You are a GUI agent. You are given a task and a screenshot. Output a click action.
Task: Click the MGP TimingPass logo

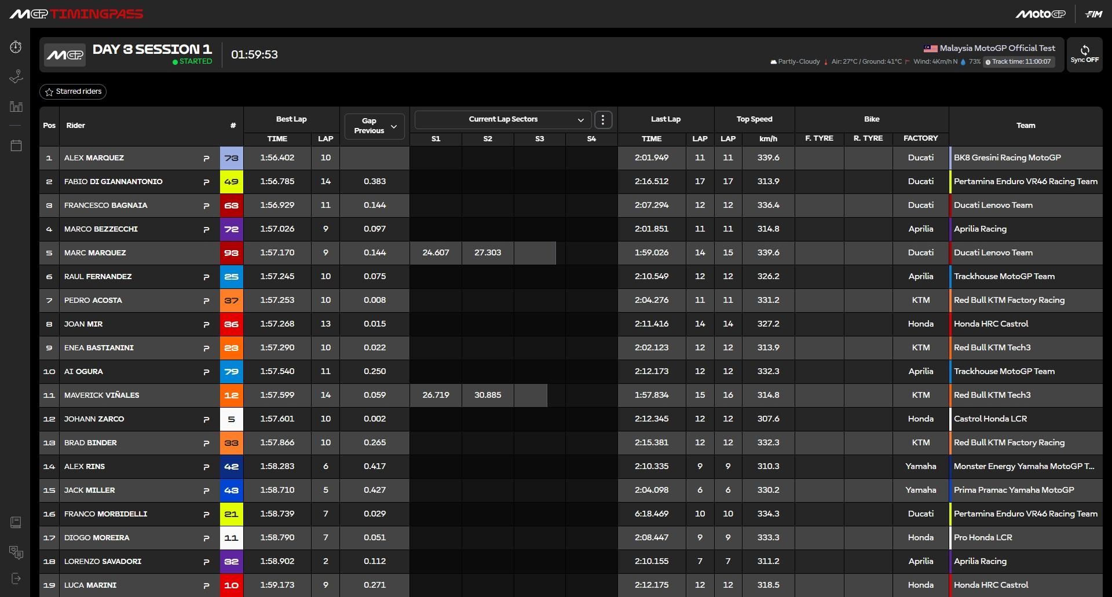76,14
